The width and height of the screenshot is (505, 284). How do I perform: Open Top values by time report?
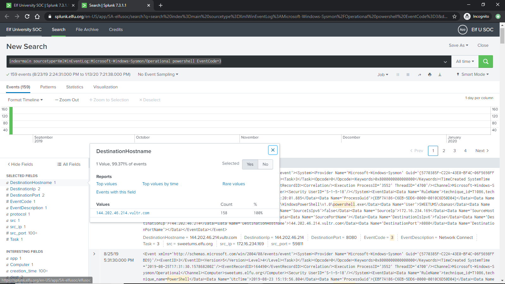pos(160,184)
